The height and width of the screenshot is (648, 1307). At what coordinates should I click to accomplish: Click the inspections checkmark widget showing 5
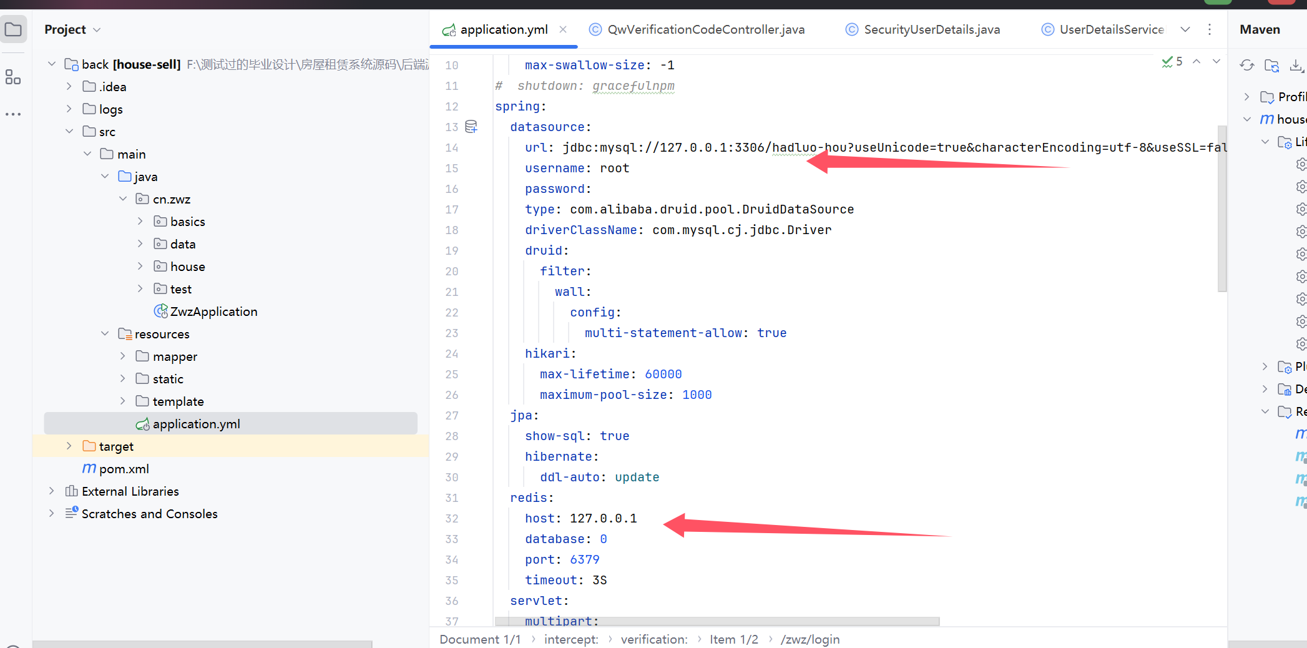1172,61
